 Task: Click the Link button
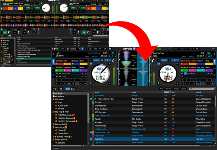tap(63, 49)
